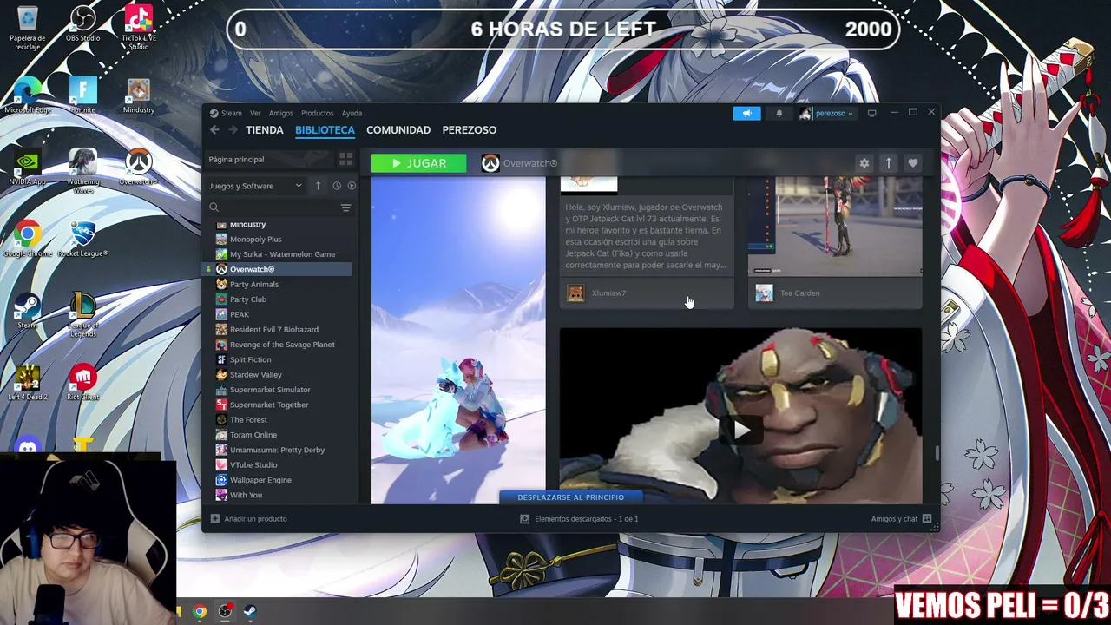Switch to the BIBLIOTECA tab
1111x625 pixels.
325,130
